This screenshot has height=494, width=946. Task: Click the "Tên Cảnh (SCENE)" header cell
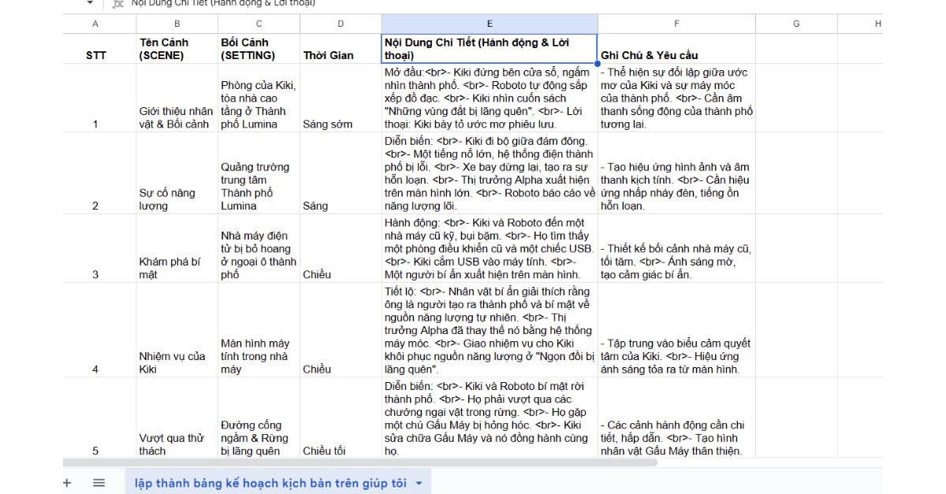177,49
